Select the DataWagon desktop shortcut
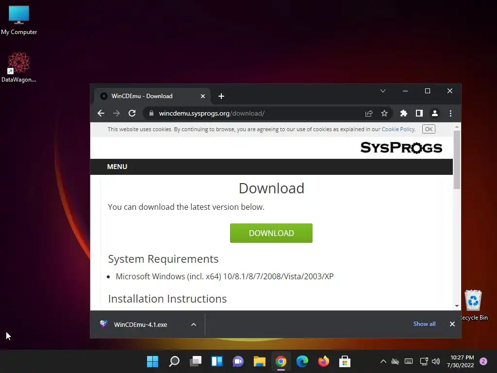497x373 pixels. (19, 67)
